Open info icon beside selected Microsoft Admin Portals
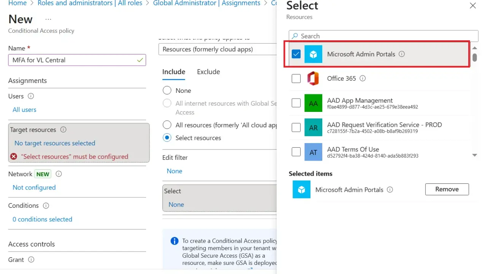The width and height of the screenshot is (487, 274). tap(390, 190)
